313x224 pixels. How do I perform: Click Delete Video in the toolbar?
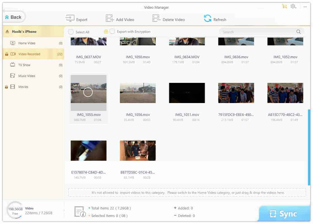point(169,18)
